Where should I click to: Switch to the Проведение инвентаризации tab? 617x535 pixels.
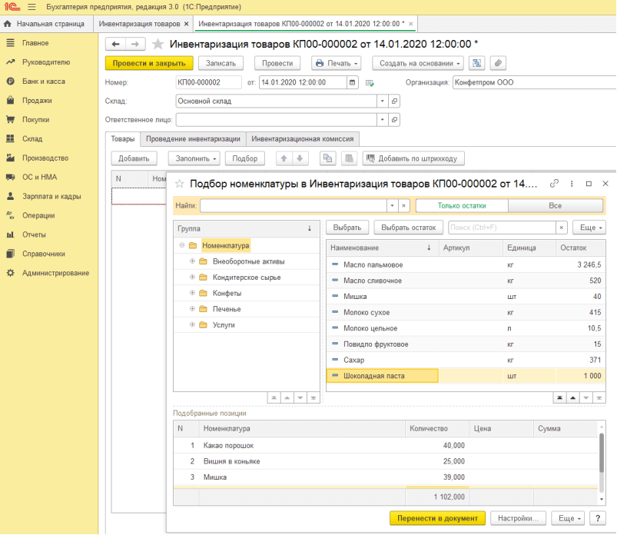193,138
